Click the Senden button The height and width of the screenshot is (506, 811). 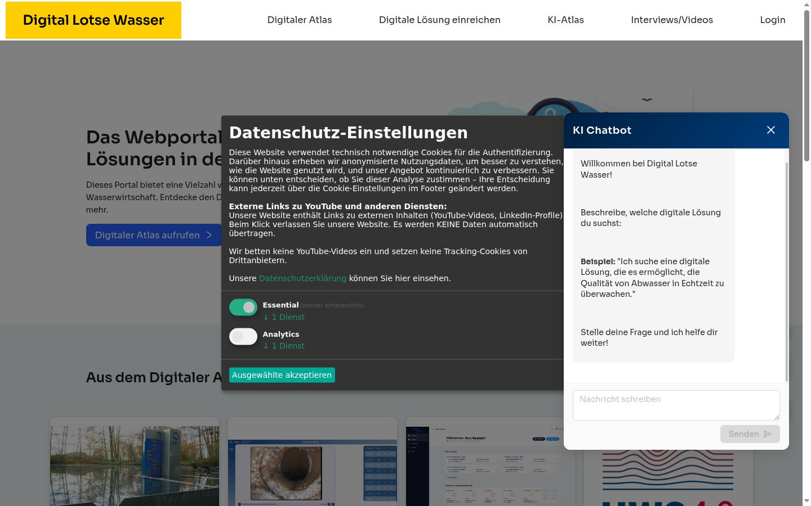pyautogui.click(x=750, y=434)
